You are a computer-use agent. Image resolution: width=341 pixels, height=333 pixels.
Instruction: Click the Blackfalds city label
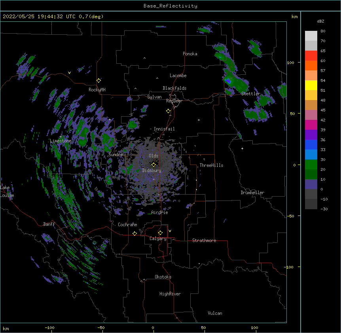(x=174, y=88)
